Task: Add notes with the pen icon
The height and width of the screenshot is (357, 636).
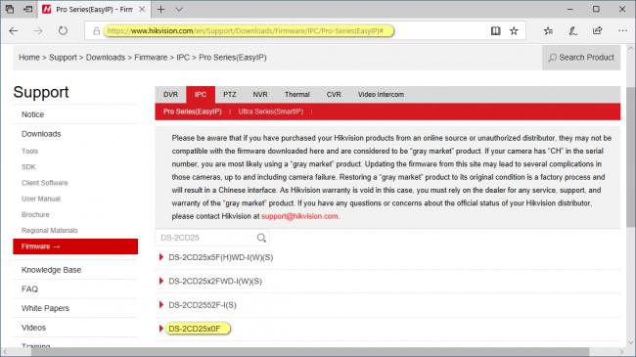Action: coord(572,31)
